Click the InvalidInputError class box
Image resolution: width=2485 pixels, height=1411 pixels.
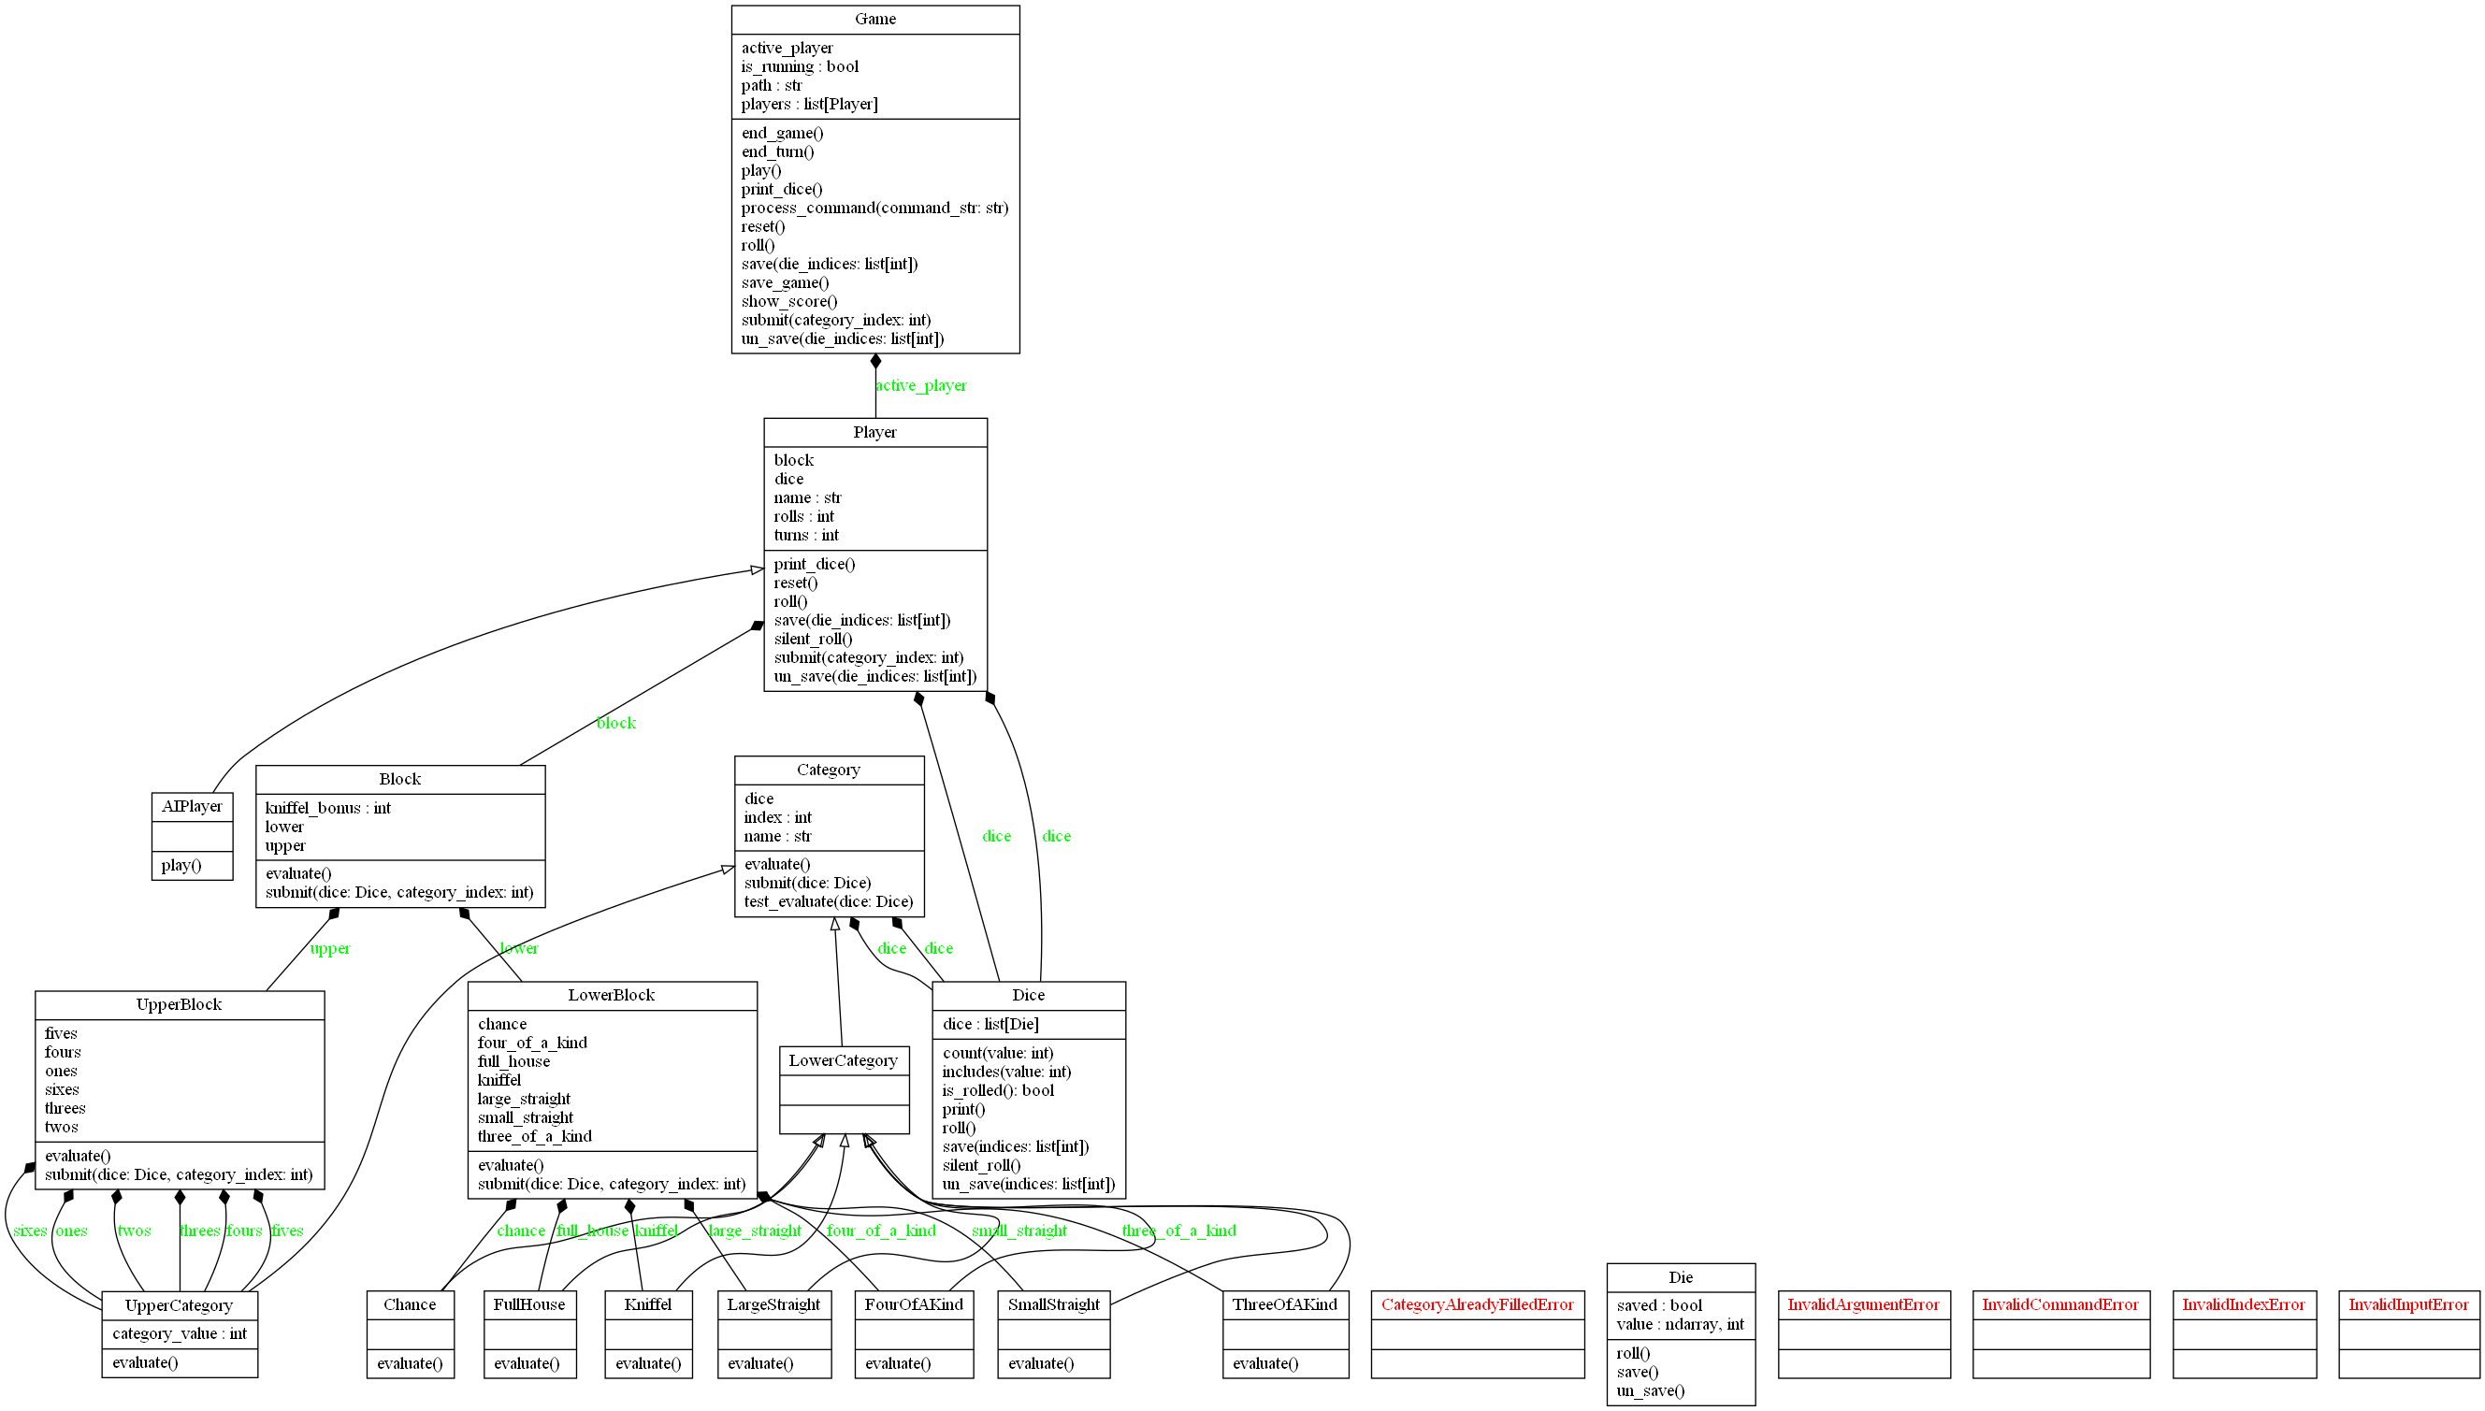(2408, 1304)
